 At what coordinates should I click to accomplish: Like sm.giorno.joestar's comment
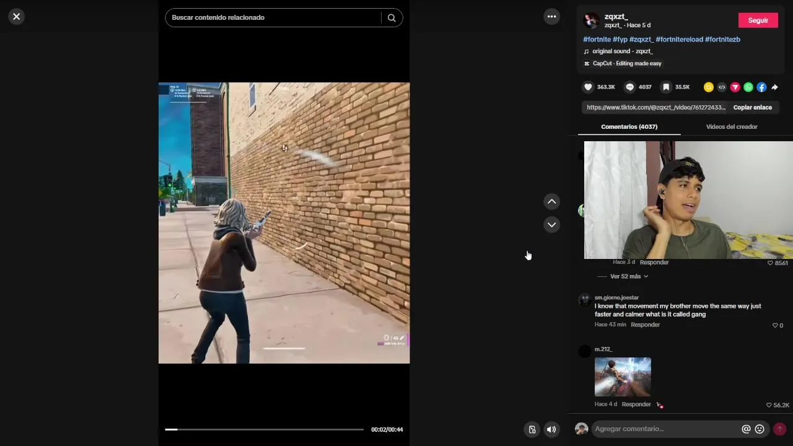pyautogui.click(x=775, y=325)
